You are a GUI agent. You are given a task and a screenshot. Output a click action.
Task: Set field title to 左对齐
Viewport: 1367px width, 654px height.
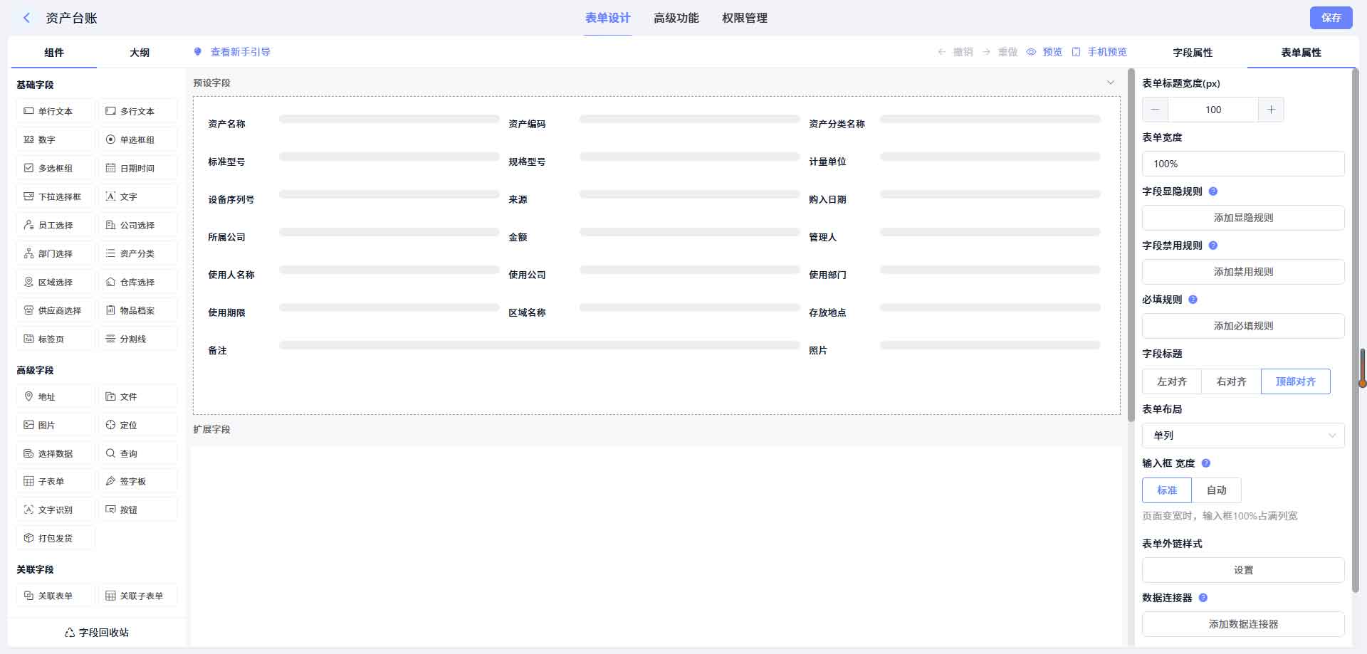click(1172, 381)
